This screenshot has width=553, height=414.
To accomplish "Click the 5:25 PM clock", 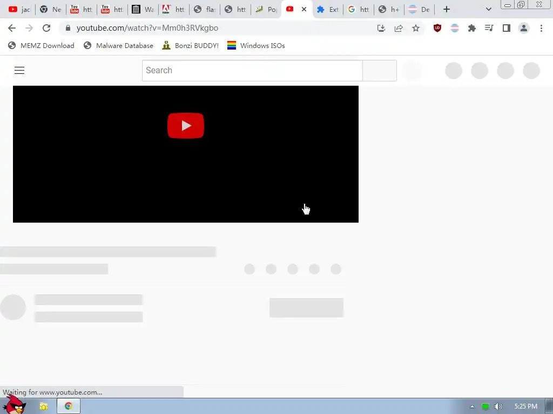I will pos(525,406).
